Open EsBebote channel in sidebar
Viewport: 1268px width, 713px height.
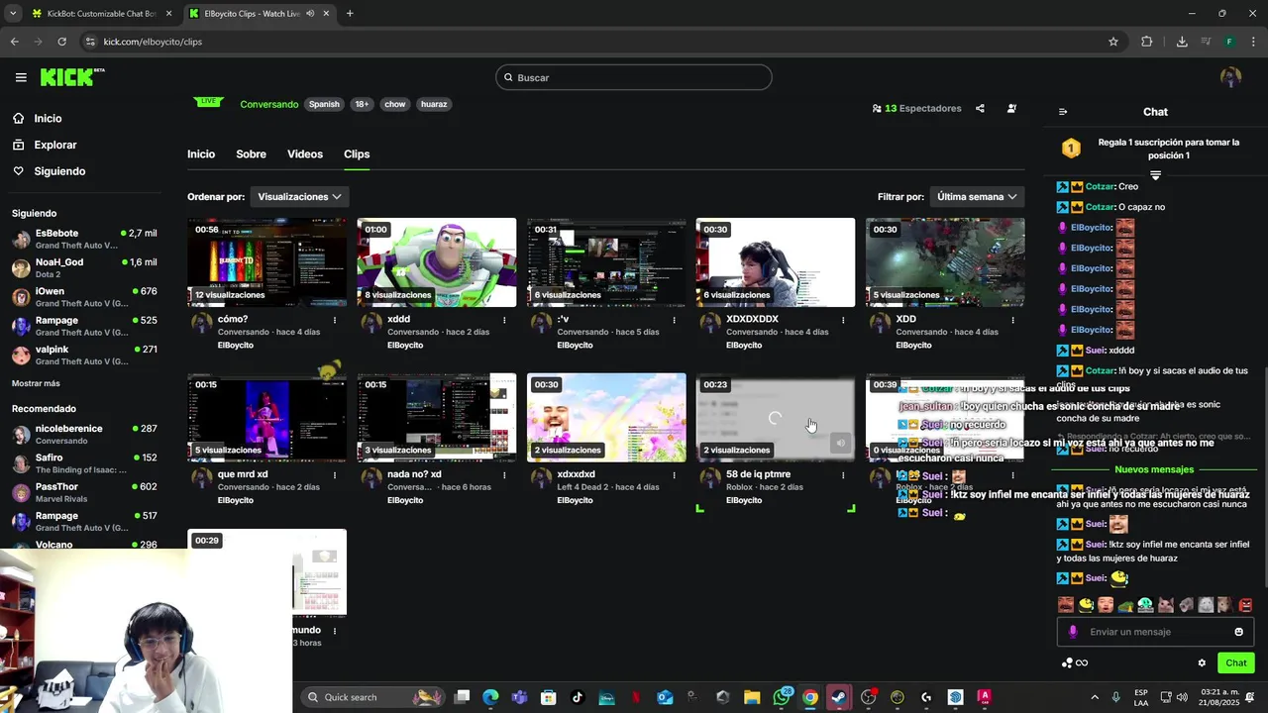[x=84, y=239]
